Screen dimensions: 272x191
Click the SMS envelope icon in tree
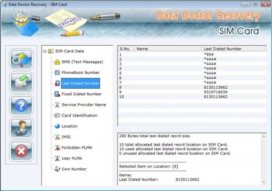[57, 62]
